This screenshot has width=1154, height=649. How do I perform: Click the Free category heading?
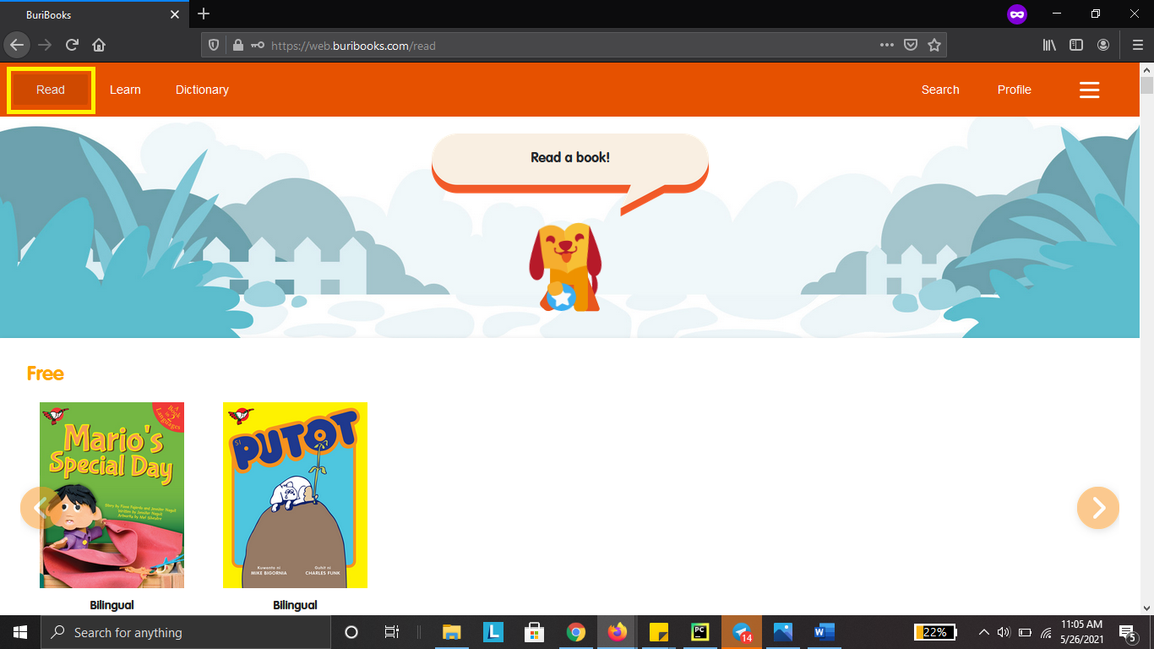tap(46, 374)
